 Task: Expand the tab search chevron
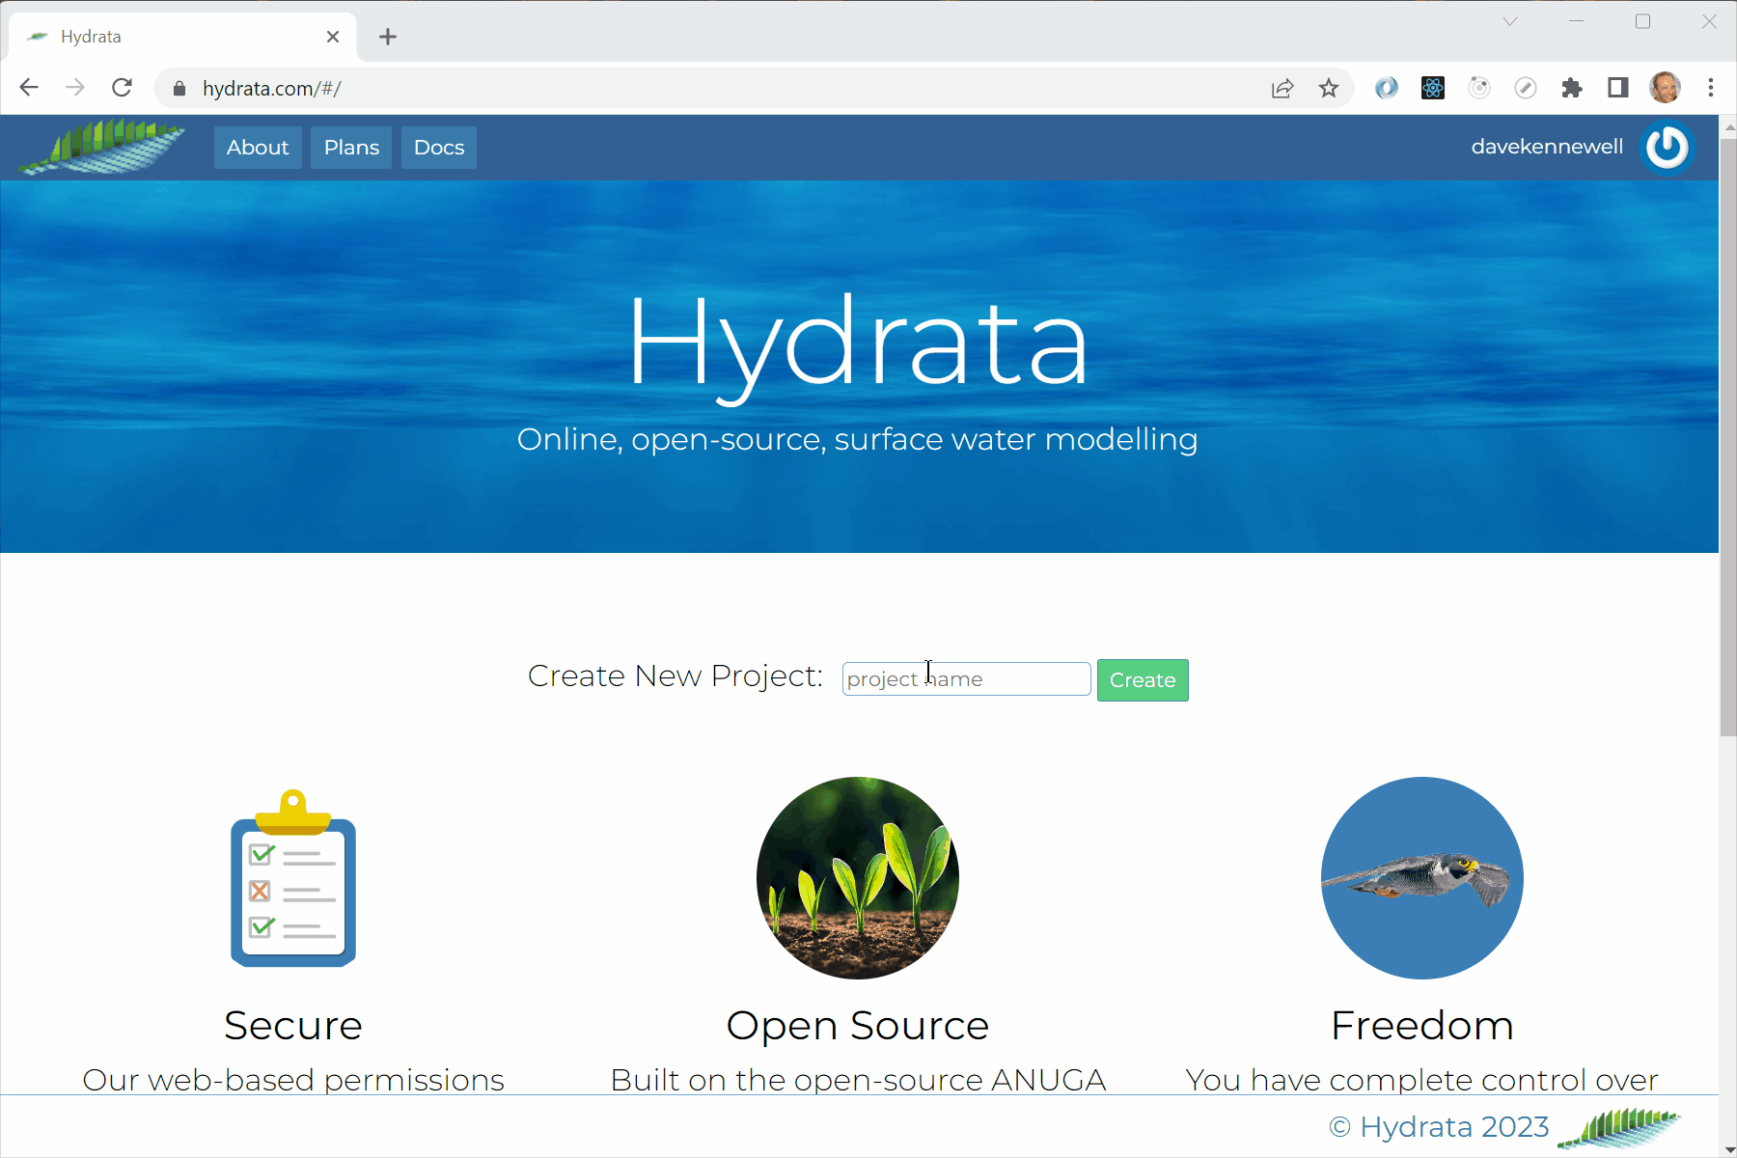point(1510,21)
